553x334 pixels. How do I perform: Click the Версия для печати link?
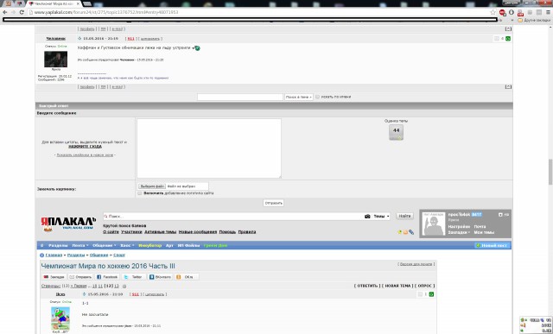(x=416, y=264)
